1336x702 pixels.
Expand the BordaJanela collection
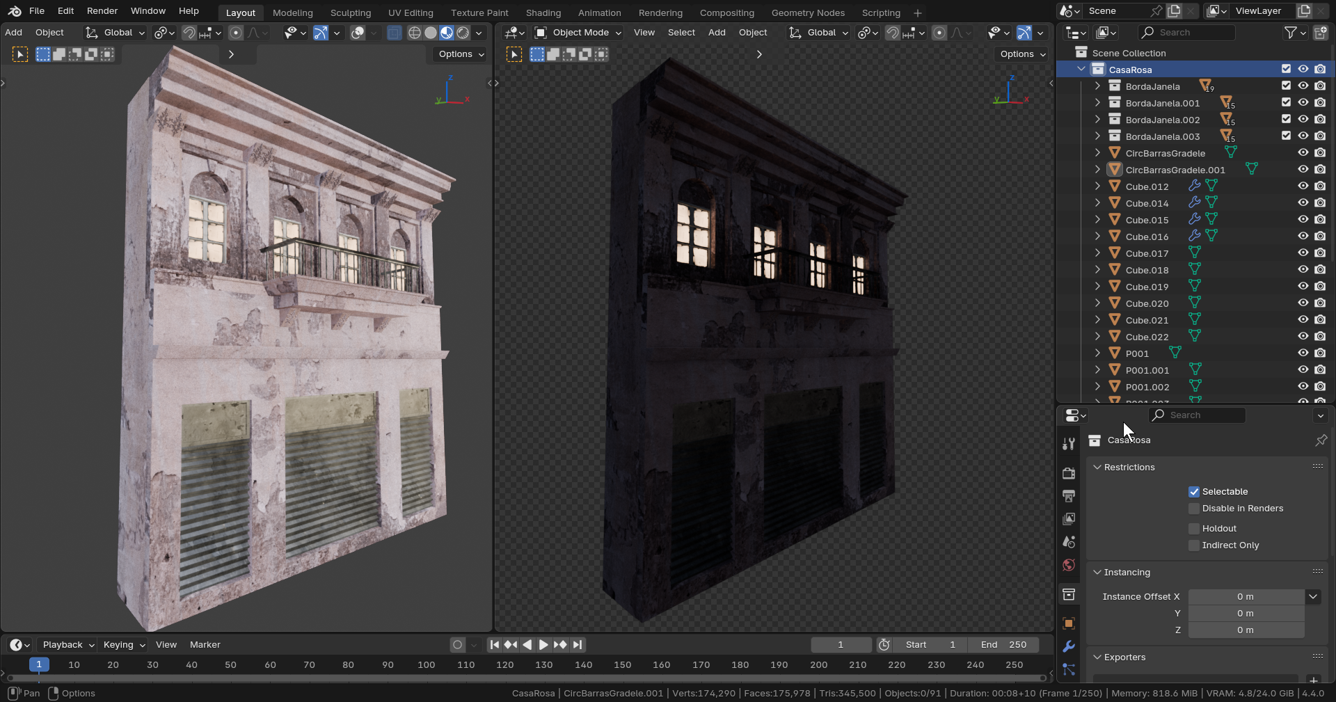(x=1097, y=86)
